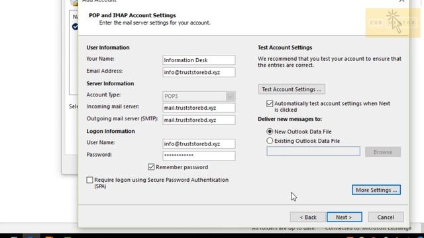Click the User Information heading
This screenshot has height=238, width=424.
pos(108,48)
